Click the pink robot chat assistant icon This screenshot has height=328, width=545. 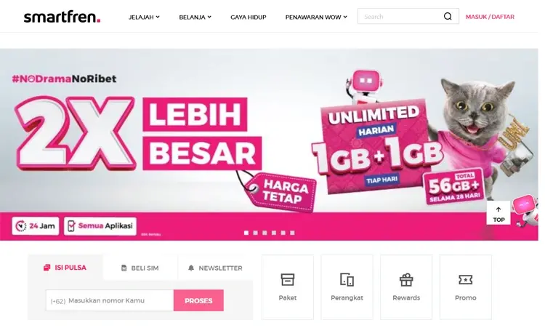click(x=525, y=212)
